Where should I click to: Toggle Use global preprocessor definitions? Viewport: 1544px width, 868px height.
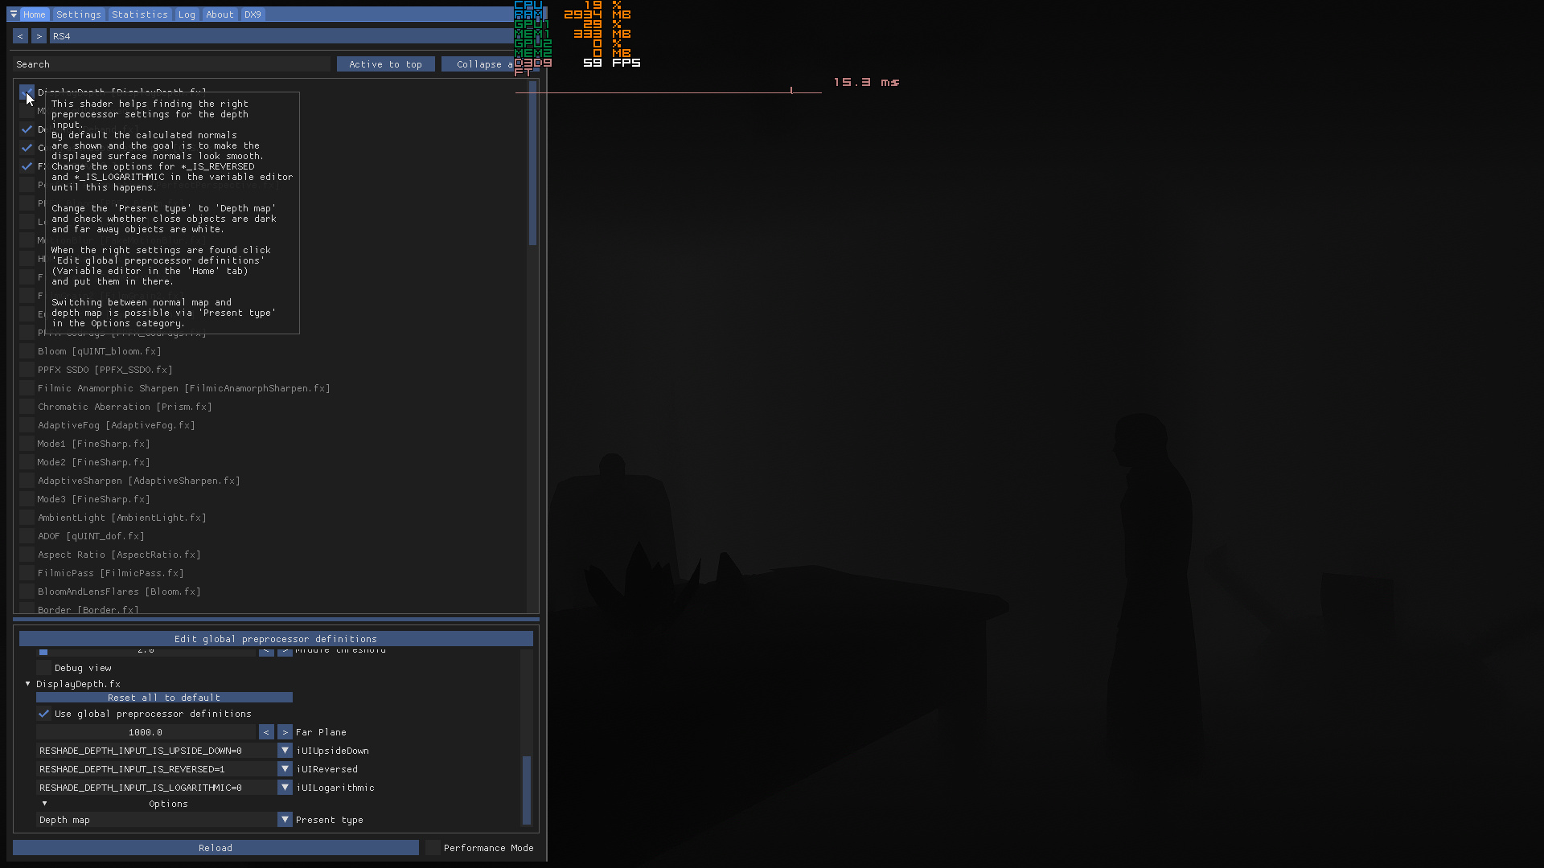[44, 714]
